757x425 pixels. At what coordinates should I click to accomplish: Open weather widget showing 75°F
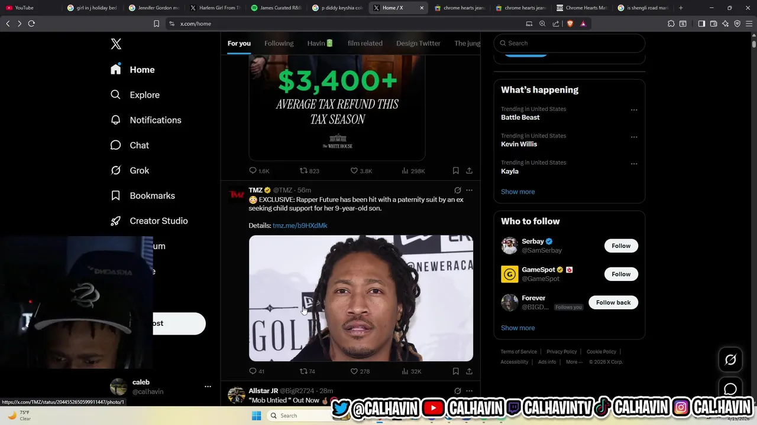(x=19, y=416)
